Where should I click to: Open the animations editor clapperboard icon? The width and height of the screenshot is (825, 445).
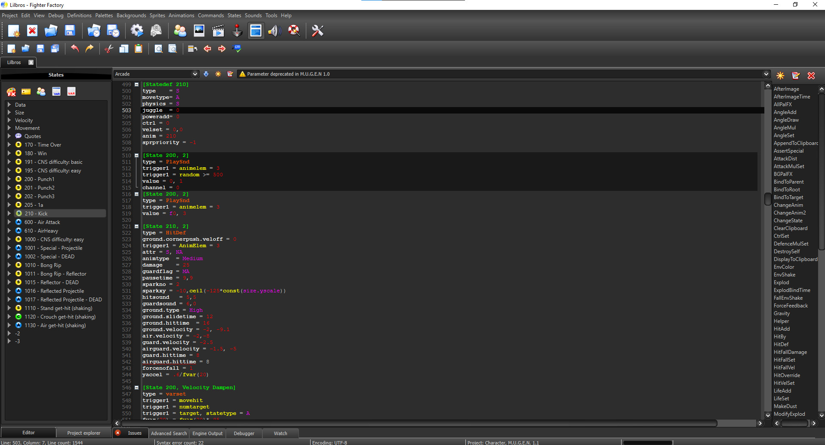(x=218, y=31)
